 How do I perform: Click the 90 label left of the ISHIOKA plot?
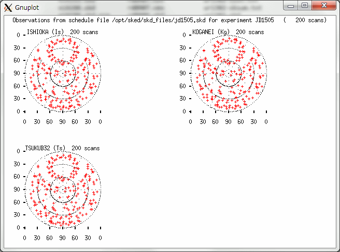click(x=17, y=73)
